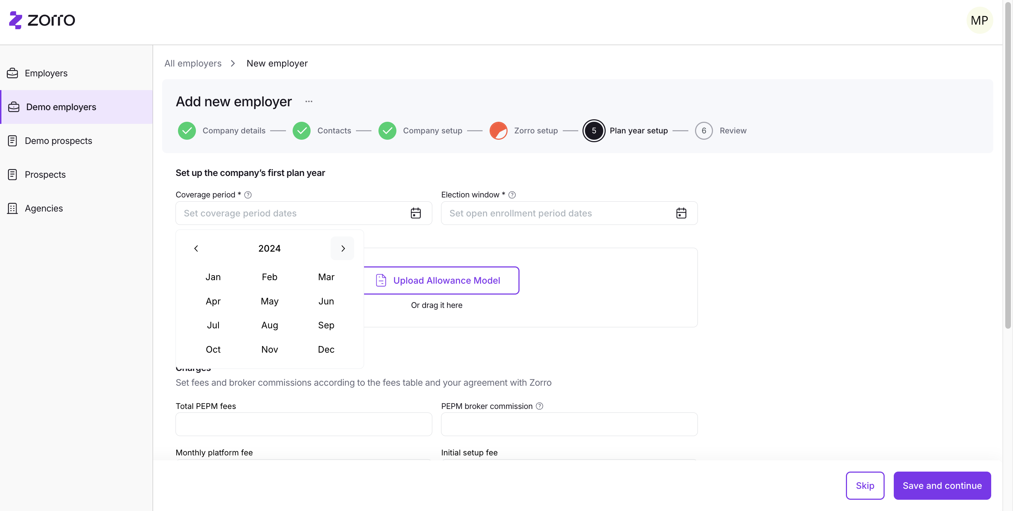Show help for the Election window field
This screenshot has height=511, width=1013.
click(x=512, y=195)
